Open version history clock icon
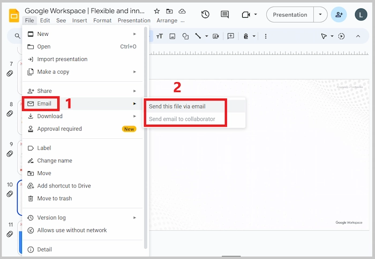 [x=205, y=14]
